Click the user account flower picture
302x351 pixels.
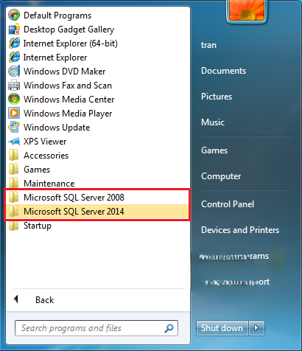[x=247, y=10]
